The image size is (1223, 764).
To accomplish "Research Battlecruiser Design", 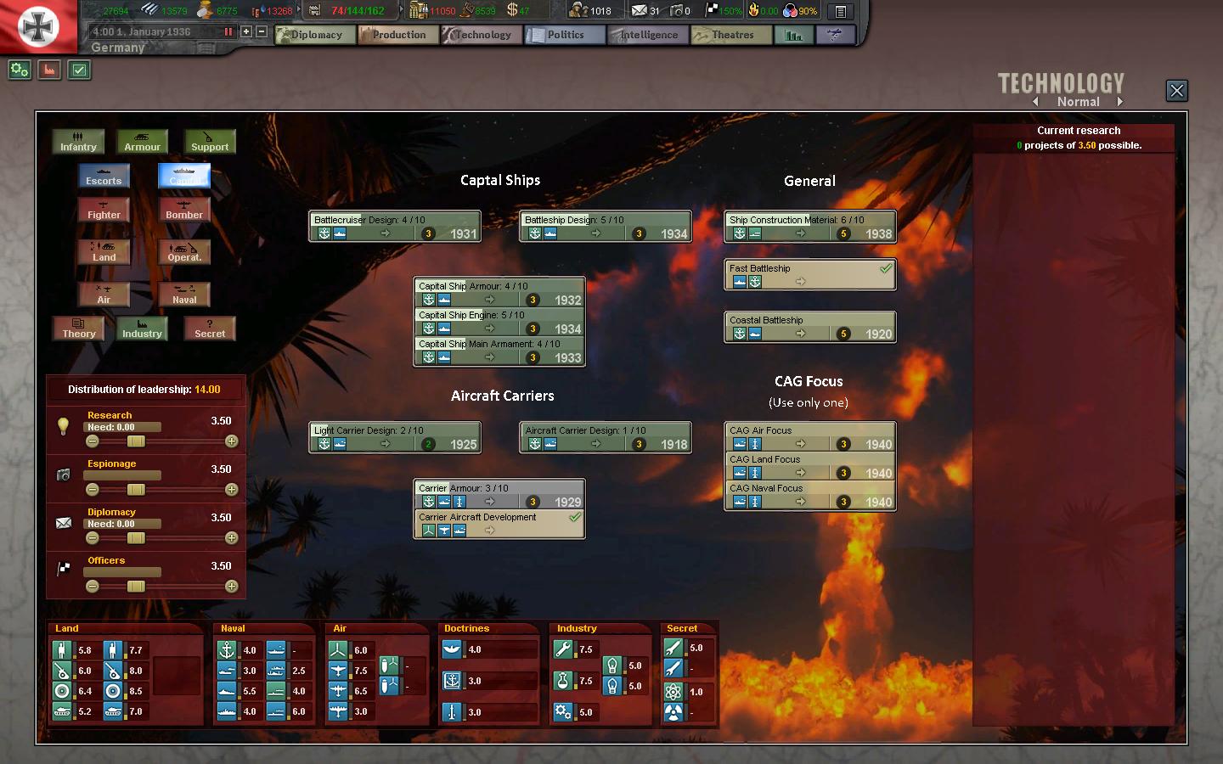I will [395, 227].
